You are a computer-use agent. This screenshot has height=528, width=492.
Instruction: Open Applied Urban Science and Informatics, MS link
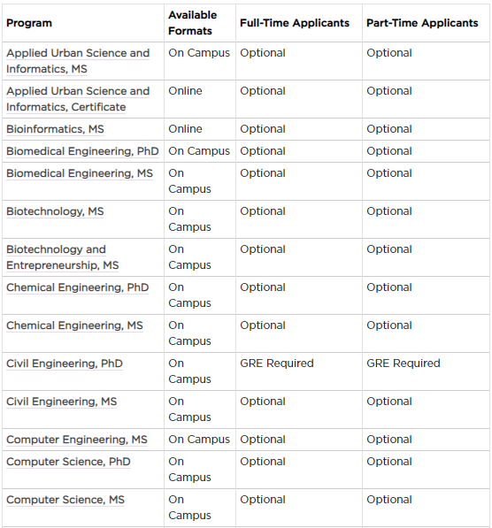click(x=78, y=61)
